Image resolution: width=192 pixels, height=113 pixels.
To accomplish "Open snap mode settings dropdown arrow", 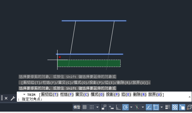I will click(97, 107).
